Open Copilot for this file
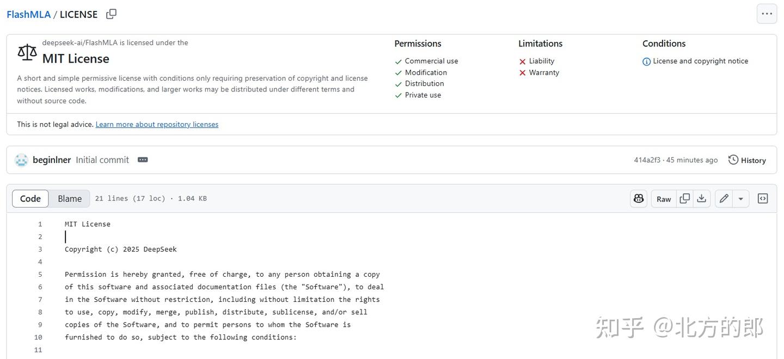Image resolution: width=784 pixels, height=359 pixels. (639, 199)
